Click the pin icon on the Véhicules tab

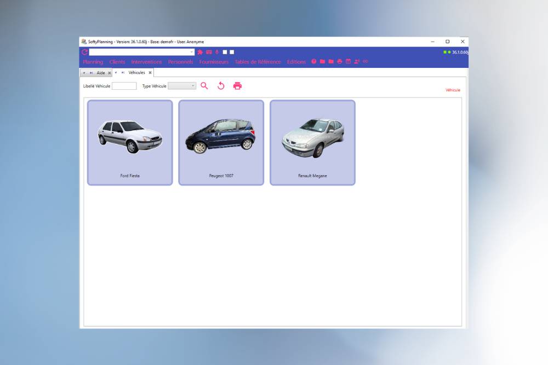pyautogui.click(x=123, y=73)
